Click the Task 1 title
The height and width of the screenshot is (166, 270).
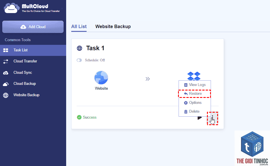coord(95,48)
